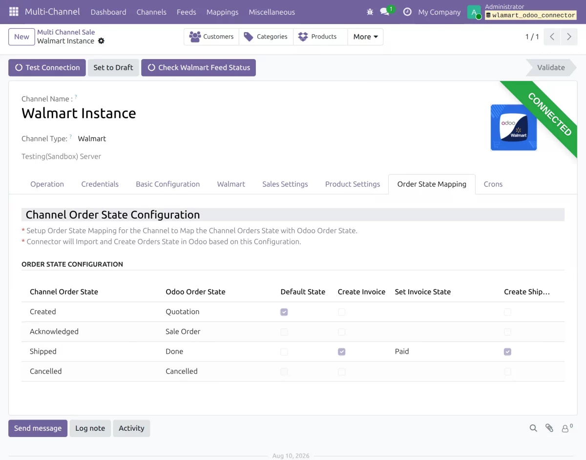
Task: Open the Dashboard menu
Action: (x=108, y=12)
